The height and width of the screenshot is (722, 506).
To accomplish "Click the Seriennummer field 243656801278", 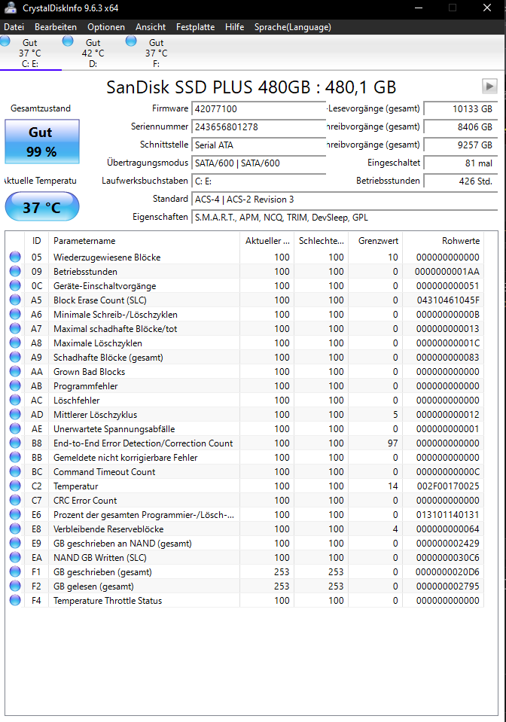I will [x=259, y=127].
